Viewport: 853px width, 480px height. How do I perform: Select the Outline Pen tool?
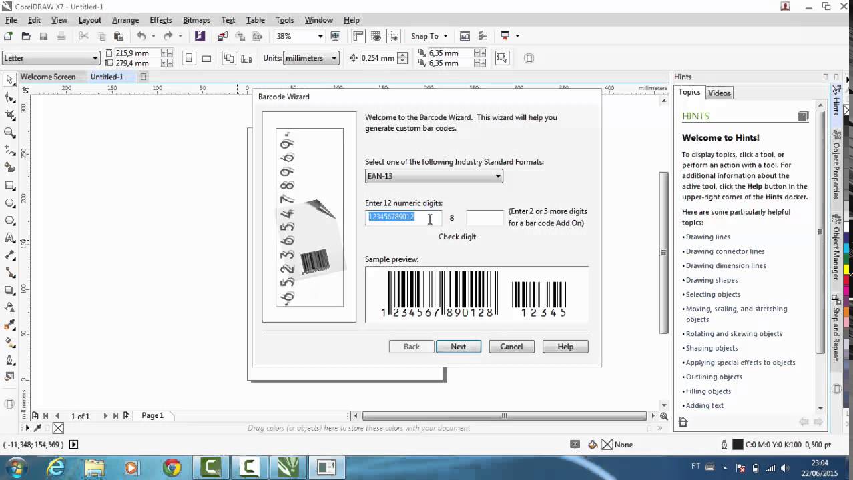(x=9, y=361)
